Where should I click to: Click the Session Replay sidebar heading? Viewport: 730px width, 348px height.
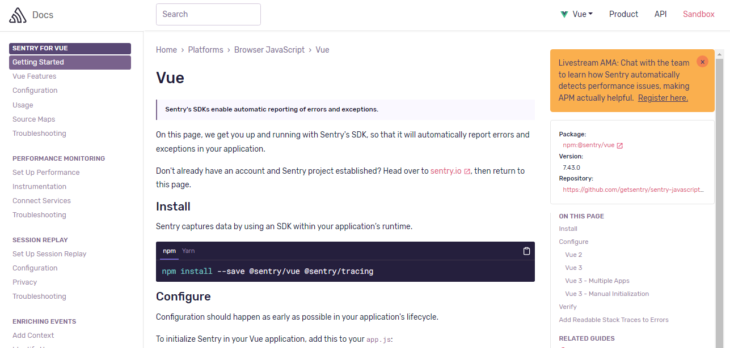[x=40, y=240]
